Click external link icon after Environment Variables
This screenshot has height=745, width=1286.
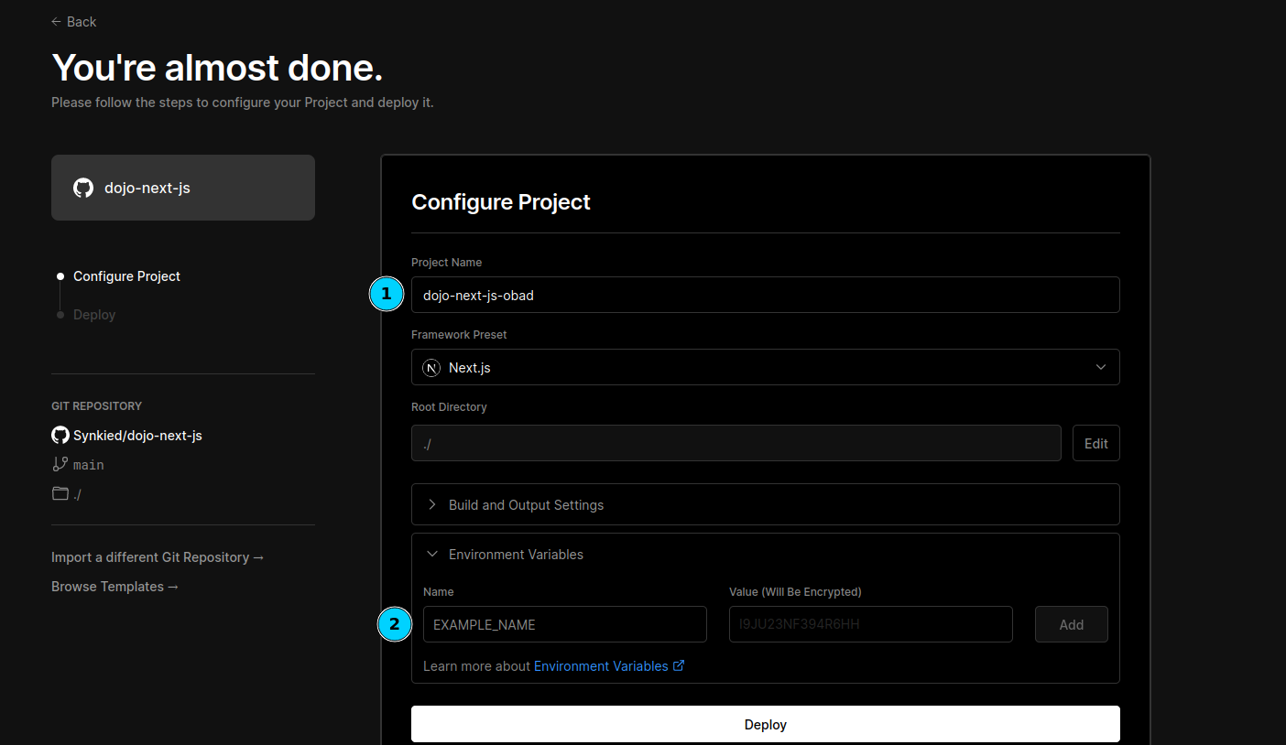pyautogui.click(x=679, y=665)
